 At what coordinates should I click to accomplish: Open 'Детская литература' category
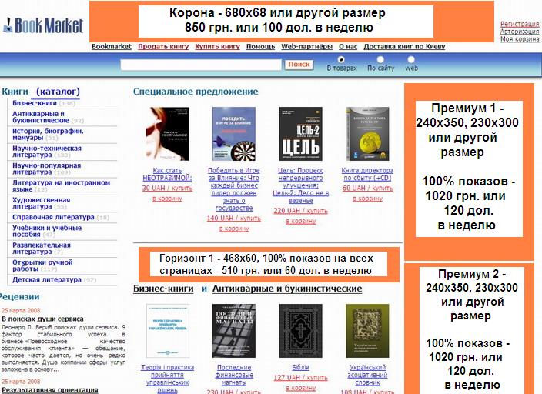[47, 279]
